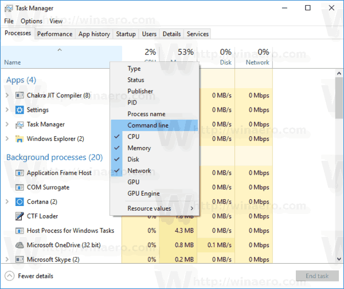Click the Microsoft OneDrive cloud icon
This screenshot has height=289, width=344.
pos(19,245)
